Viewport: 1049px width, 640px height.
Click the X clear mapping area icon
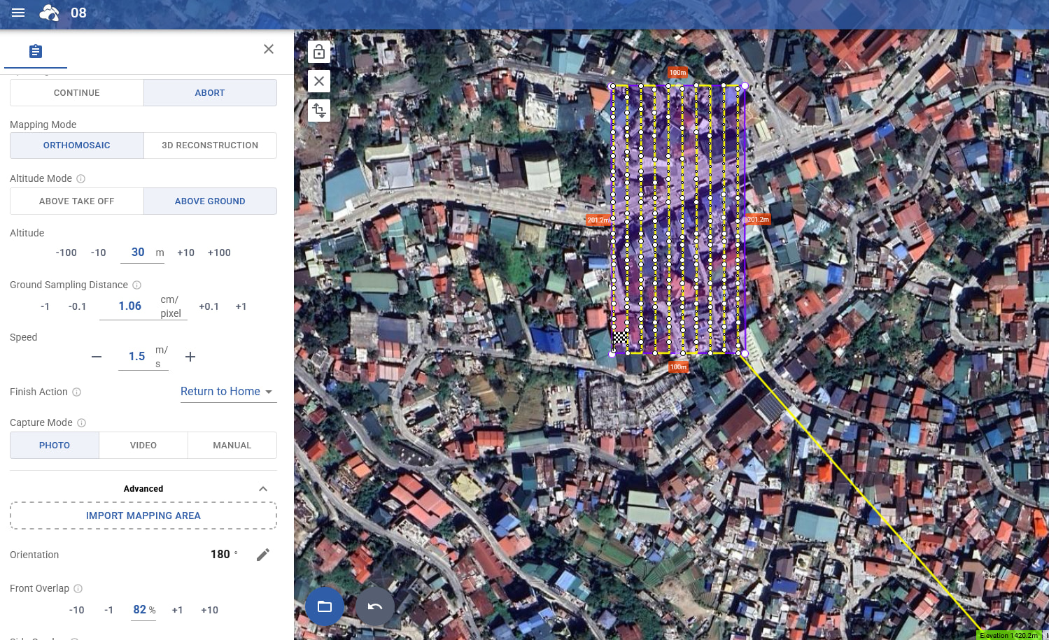[x=319, y=81]
